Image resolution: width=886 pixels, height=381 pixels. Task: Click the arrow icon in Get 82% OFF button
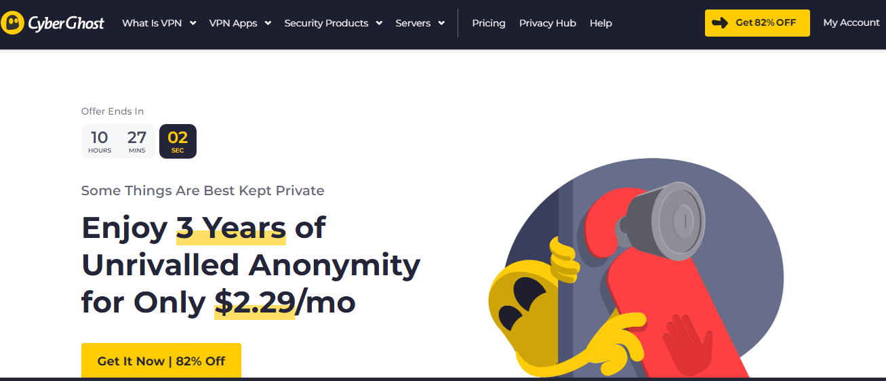720,23
